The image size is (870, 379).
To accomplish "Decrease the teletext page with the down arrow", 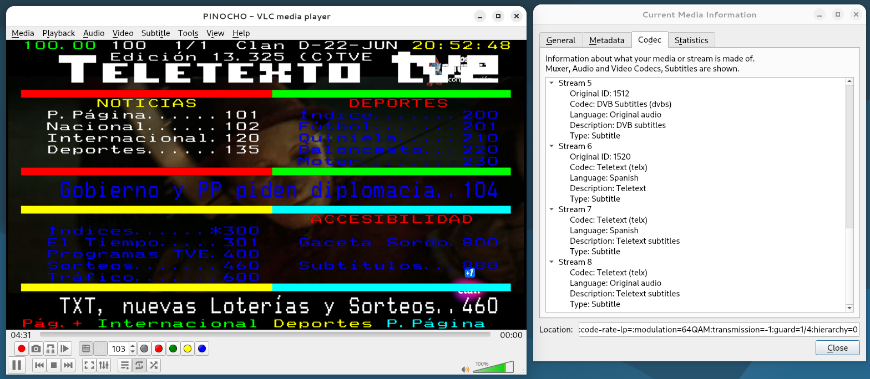I will tap(133, 352).
